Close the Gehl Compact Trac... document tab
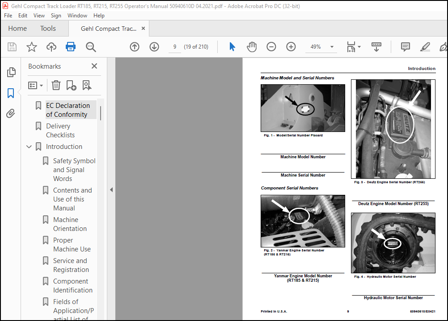 tap(143, 29)
